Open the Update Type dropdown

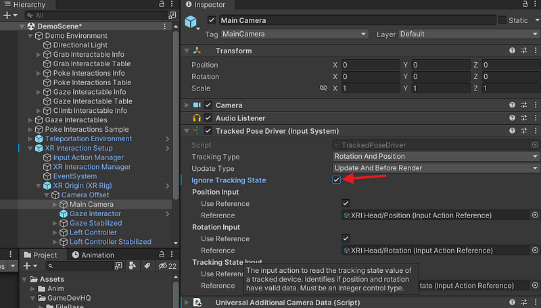click(436, 168)
